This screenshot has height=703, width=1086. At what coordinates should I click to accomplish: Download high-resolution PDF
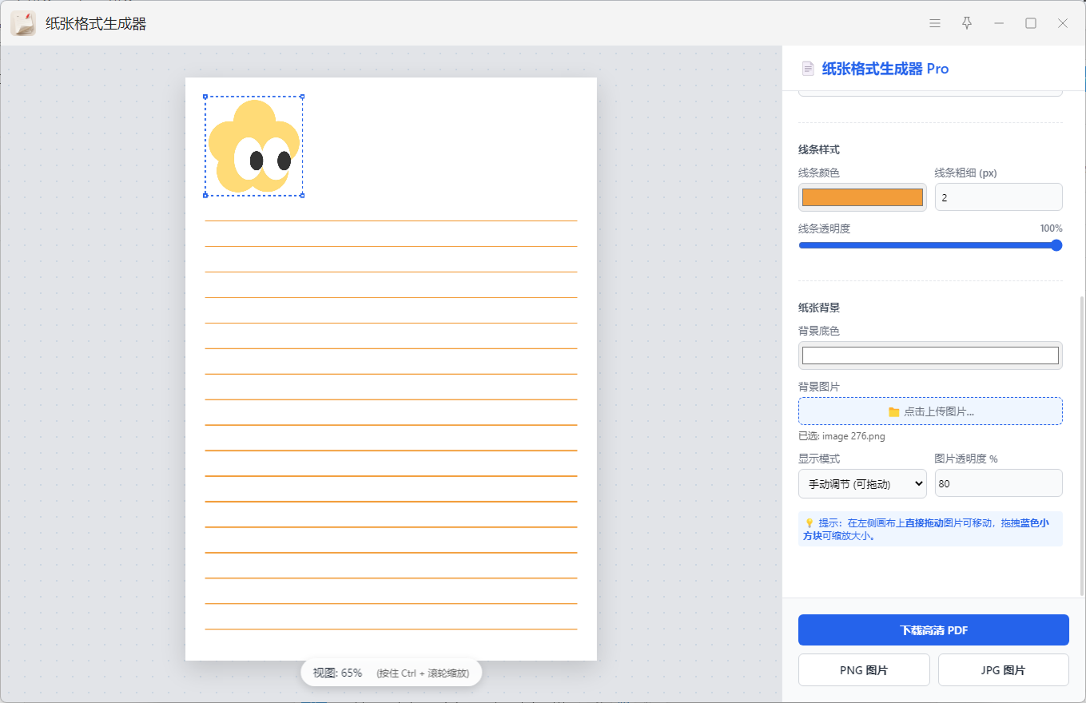[x=933, y=630]
